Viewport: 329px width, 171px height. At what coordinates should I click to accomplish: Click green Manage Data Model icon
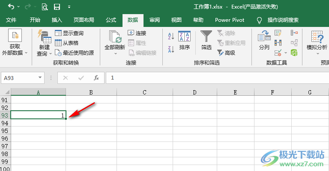click(294, 53)
